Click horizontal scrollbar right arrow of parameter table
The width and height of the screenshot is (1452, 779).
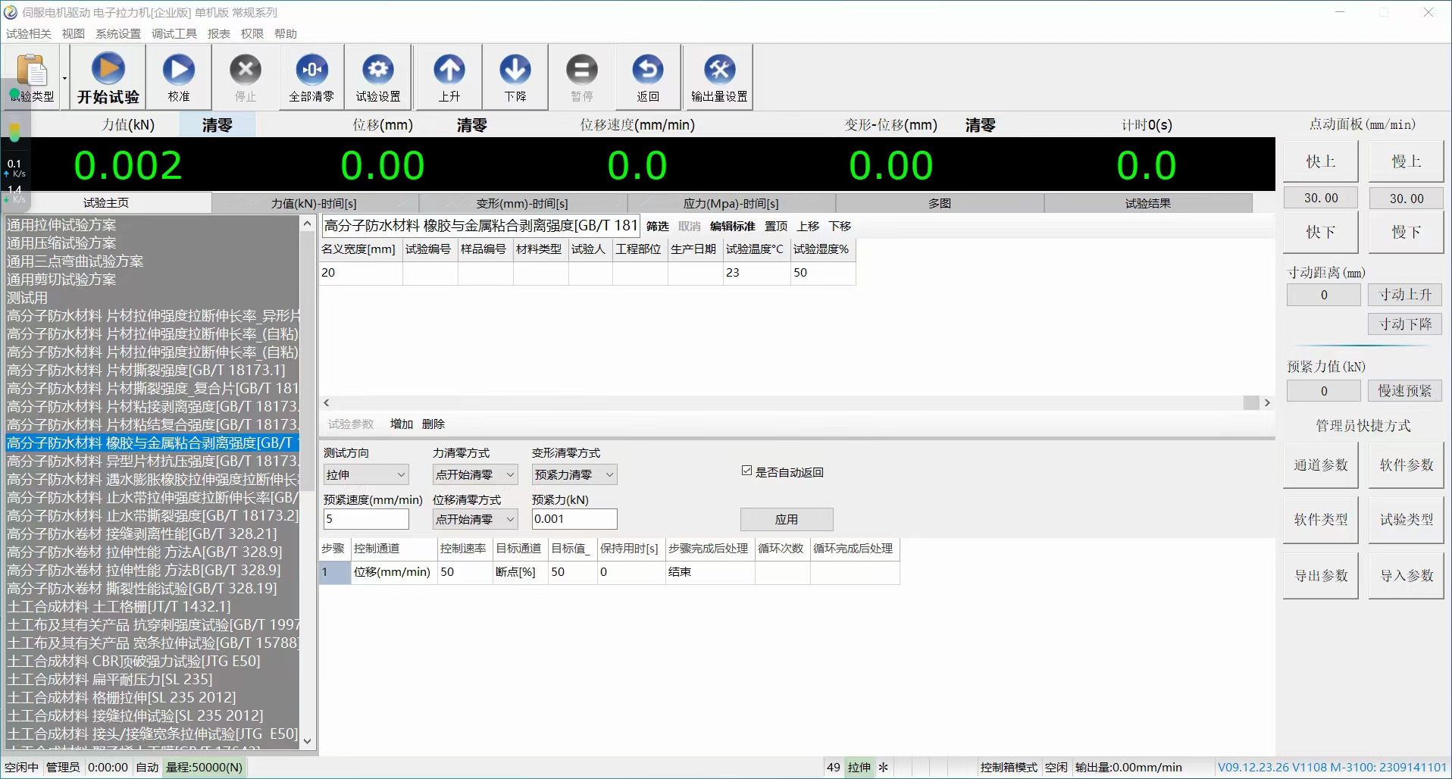1267,403
